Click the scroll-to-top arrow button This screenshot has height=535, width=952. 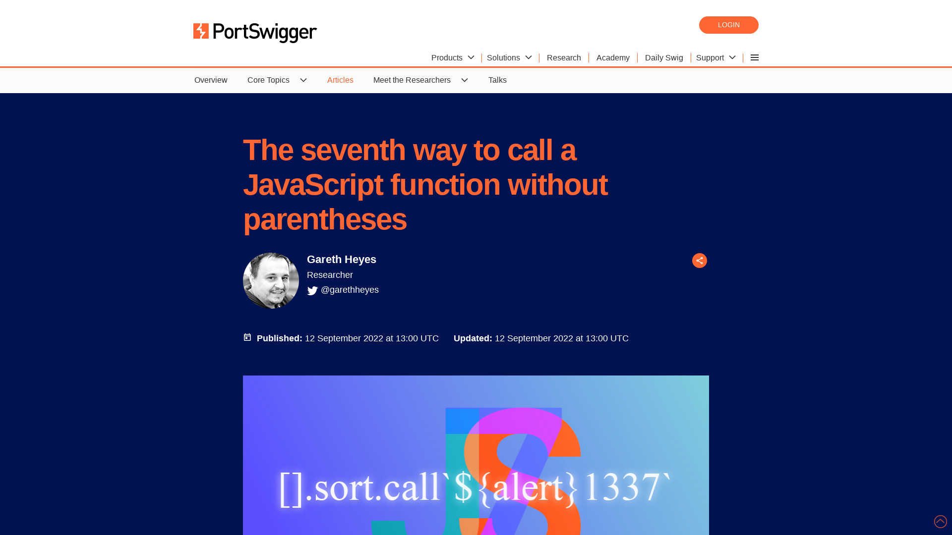[940, 521]
